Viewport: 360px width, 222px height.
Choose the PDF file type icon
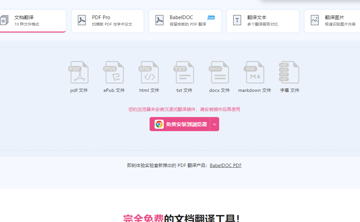point(79,72)
